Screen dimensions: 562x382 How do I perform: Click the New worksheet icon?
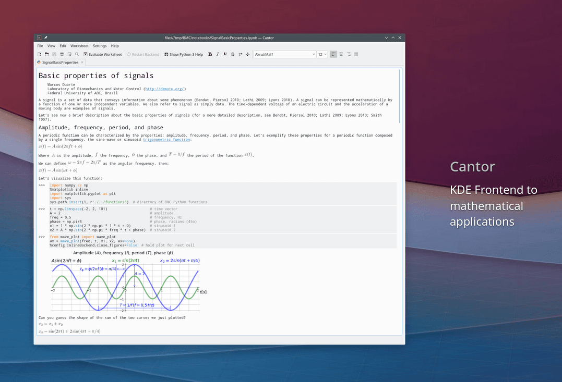39,54
